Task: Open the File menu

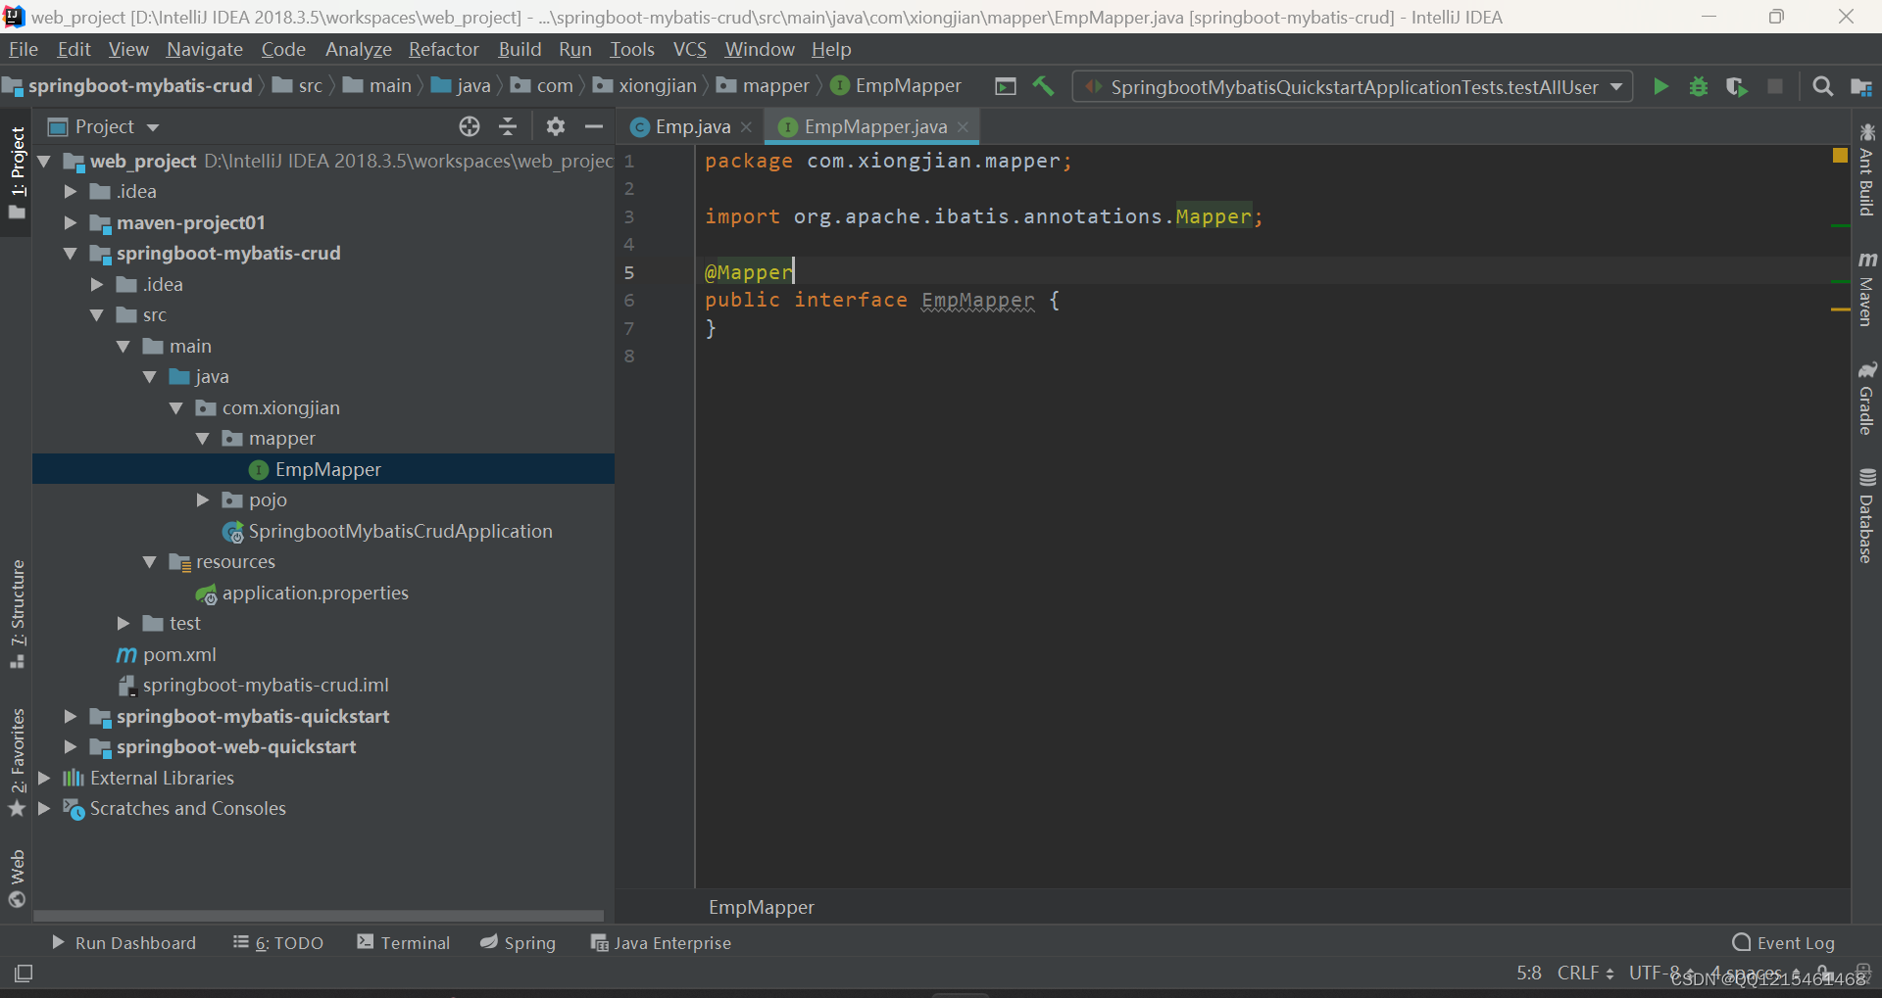Action: pyautogui.click(x=23, y=49)
